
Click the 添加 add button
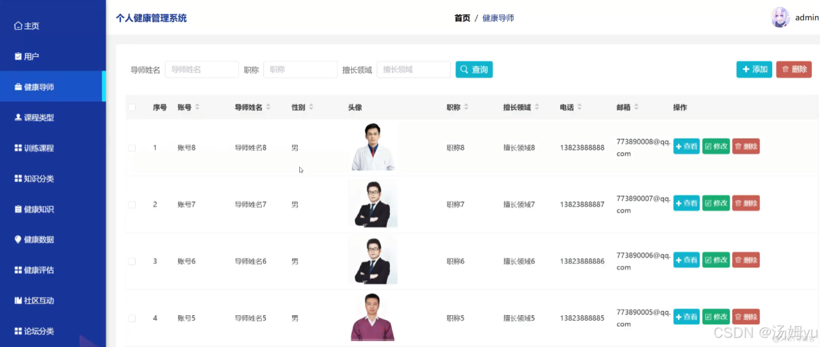coord(754,69)
